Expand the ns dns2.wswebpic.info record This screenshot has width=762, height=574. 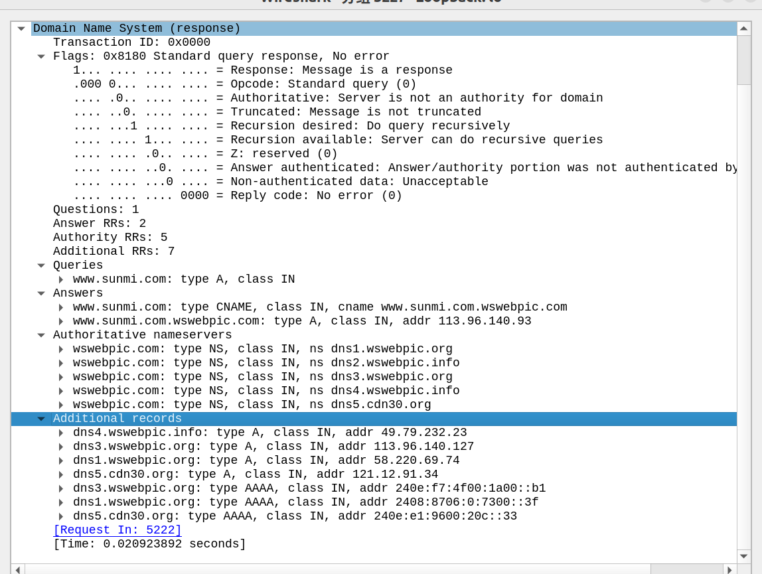pos(61,363)
